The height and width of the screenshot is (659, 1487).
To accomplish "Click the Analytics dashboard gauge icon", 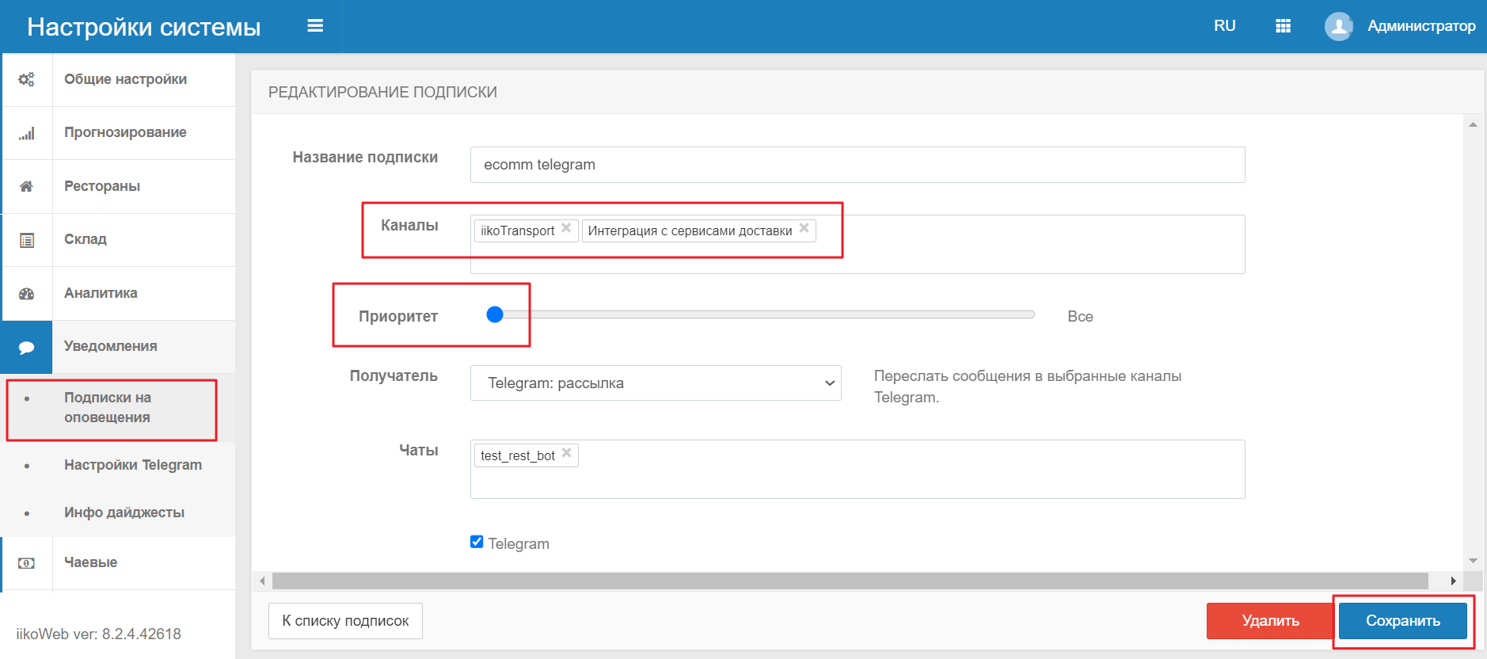I will pos(26,294).
